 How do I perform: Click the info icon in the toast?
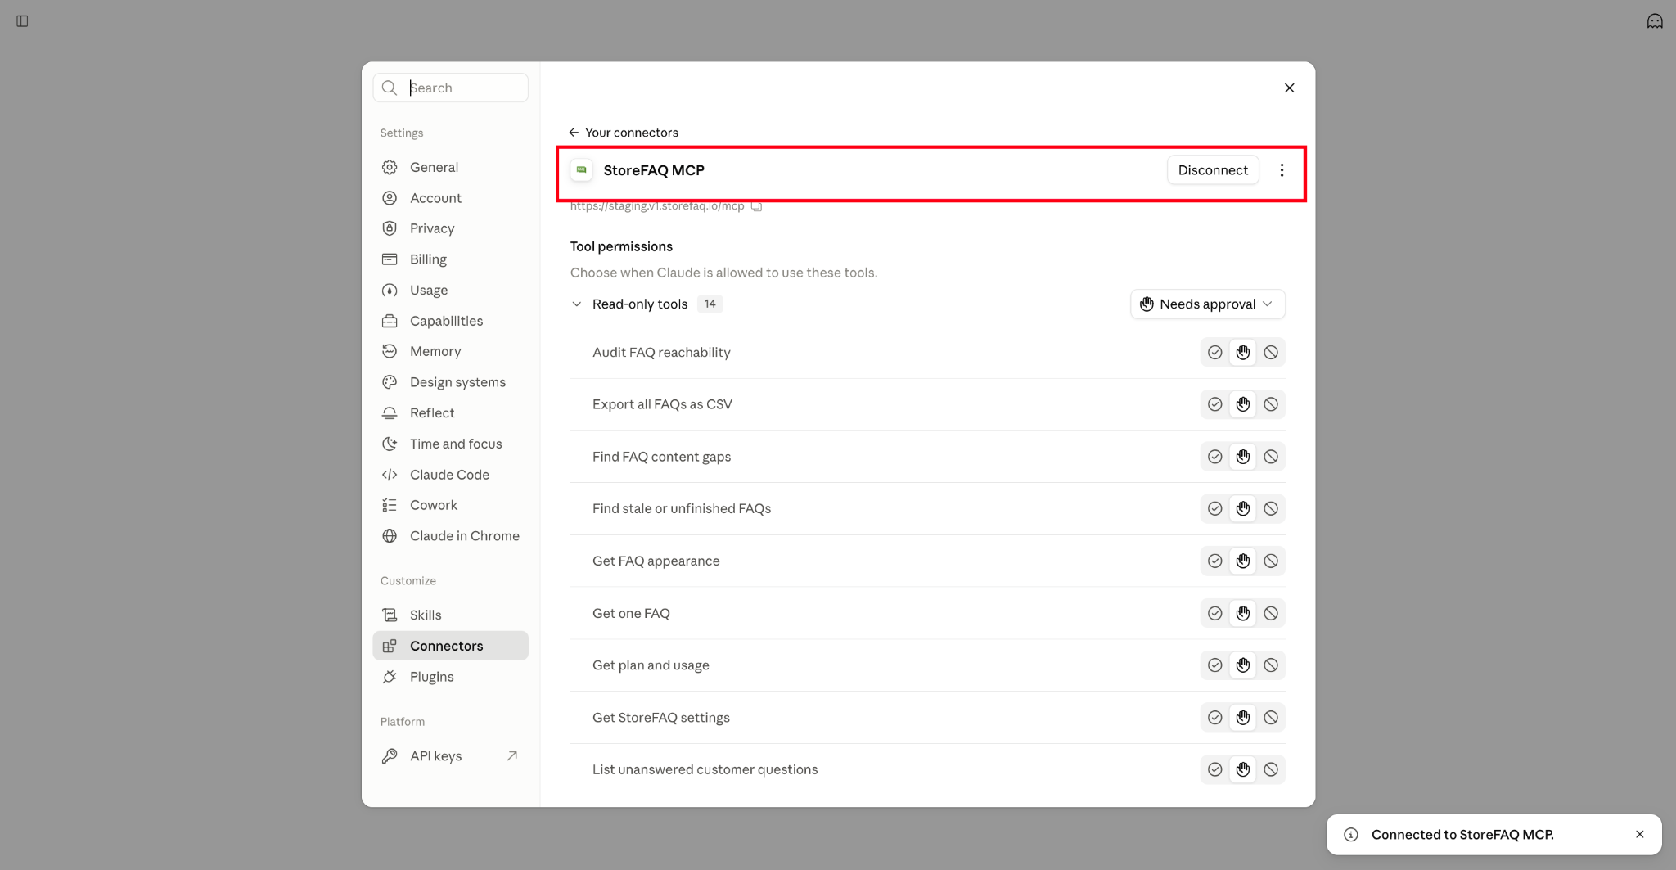1351,835
